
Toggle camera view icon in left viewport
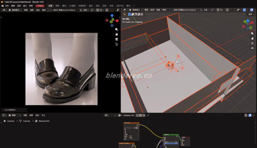[x=117, y=39]
